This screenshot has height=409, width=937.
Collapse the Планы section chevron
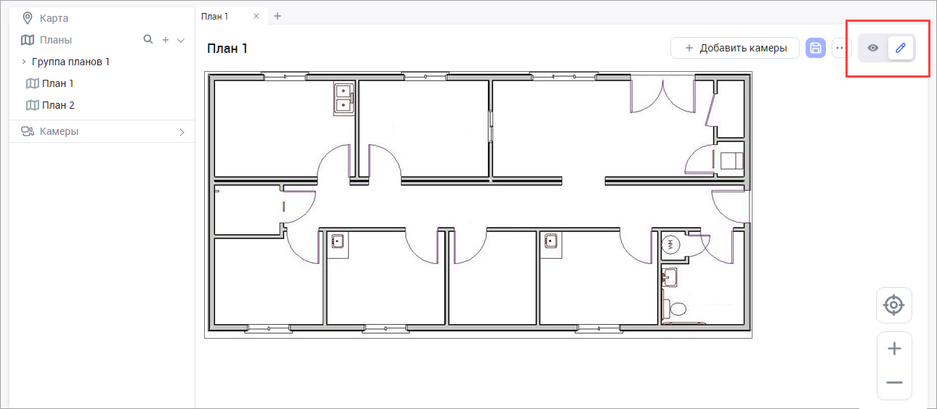click(x=182, y=41)
